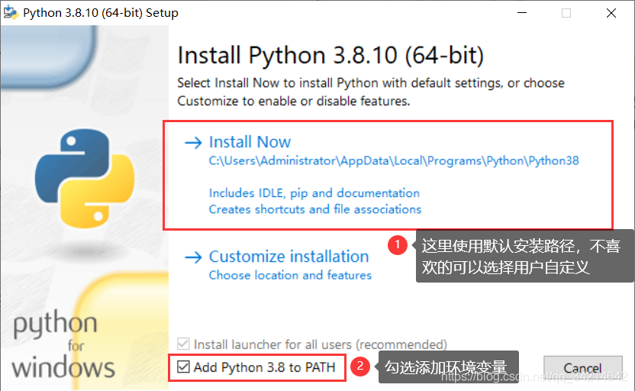
Task: Click the red number 2 annotation badge
Action: click(x=360, y=367)
